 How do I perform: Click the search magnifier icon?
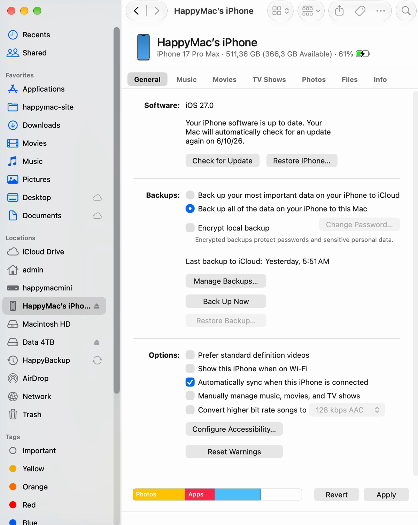pos(406,11)
